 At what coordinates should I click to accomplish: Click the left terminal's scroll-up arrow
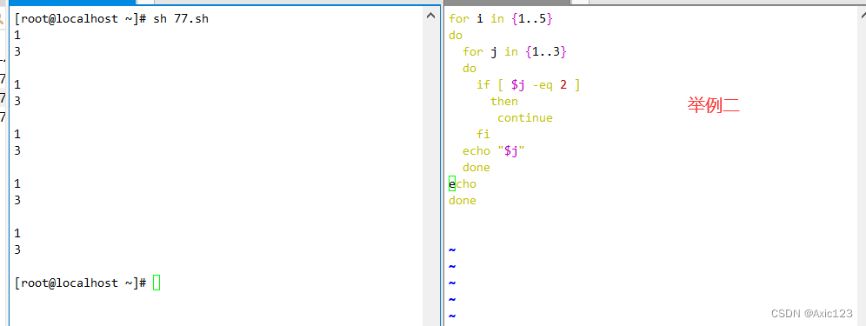click(431, 17)
